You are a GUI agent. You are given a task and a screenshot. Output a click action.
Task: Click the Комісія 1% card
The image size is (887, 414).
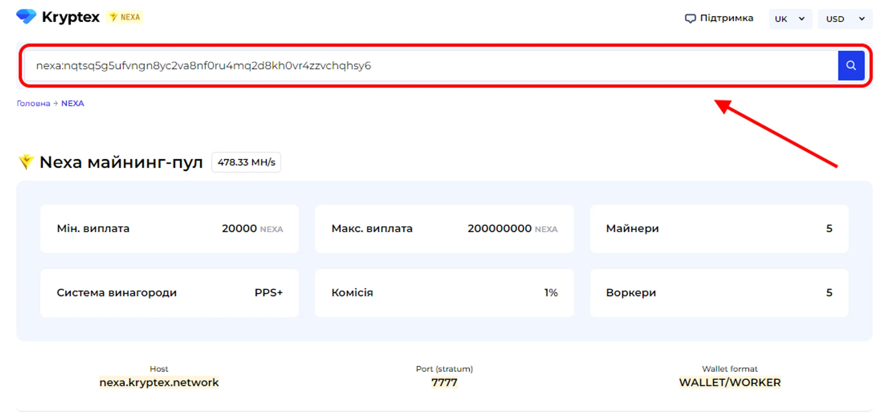tap(444, 293)
